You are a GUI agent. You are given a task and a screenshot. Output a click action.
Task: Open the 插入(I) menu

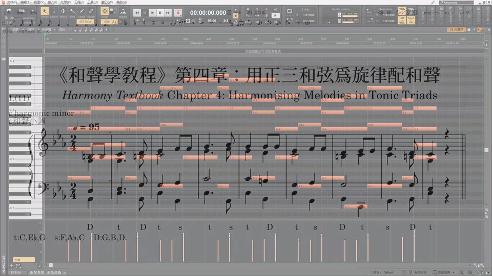click(x=52, y=2)
